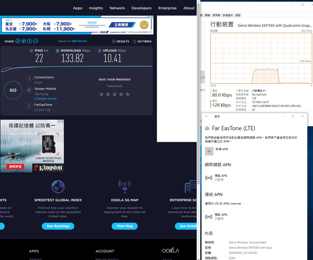Click the Enterprise Solutions building icon
Screen dimensions: 313x260
191,187
